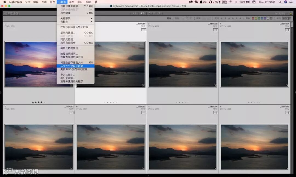Image resolution: width=296 pixels, height=177 pixels.
Task: Click develop adjustments badge on thumbnail 3
Action: tap(215, 85)
